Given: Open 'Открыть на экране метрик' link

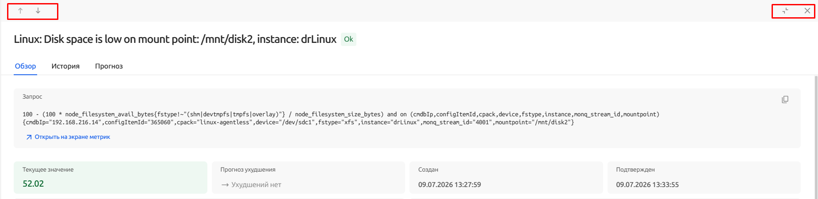Looking at the screenshot, I should pyautogui.click(x=73, y=137).
